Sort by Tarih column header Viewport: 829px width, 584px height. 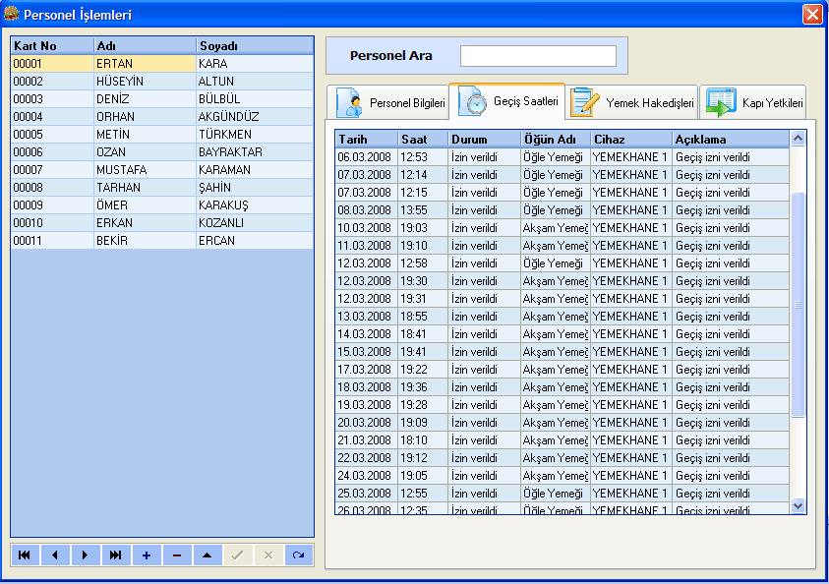point(366,140)
